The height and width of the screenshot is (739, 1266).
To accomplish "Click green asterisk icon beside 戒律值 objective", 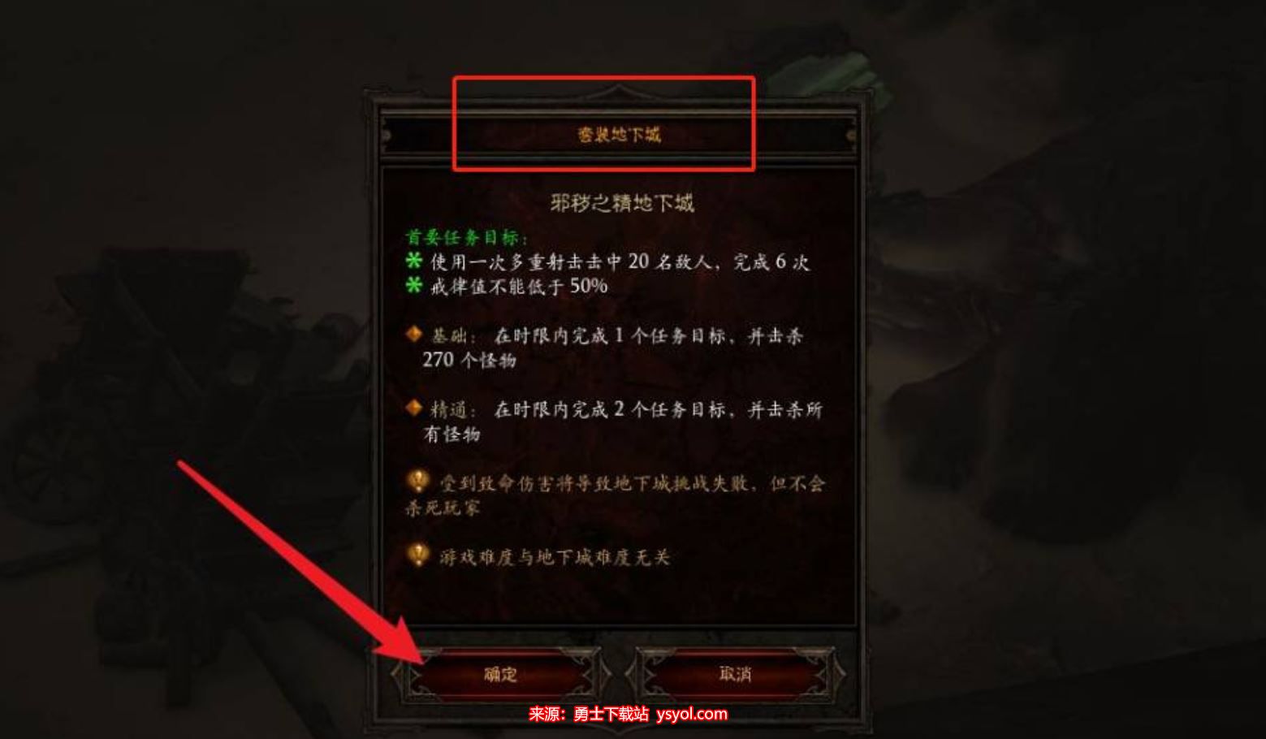I will tap(414, 285).
